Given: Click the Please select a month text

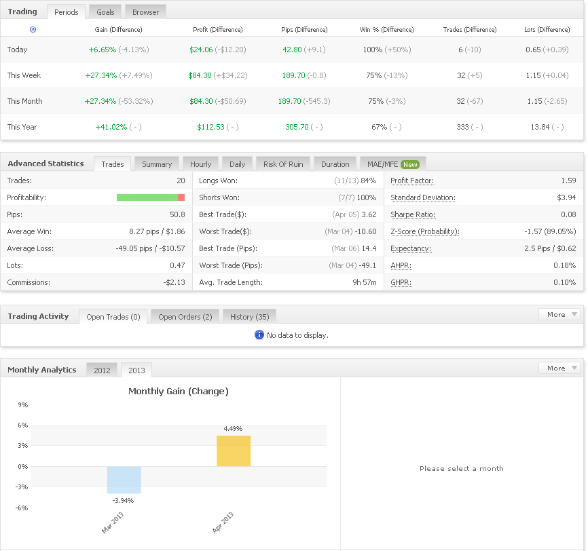Looking at the screenshot, I should (462, 468).
